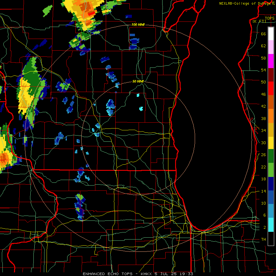Select the dark green legend band

271,156
